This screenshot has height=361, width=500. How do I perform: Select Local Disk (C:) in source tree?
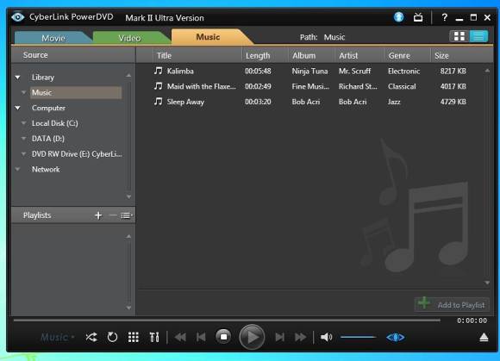(55, 123)
